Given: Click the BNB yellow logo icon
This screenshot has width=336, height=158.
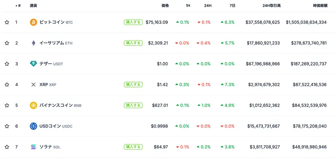Looking at the screenshot, I should point(33,105).
